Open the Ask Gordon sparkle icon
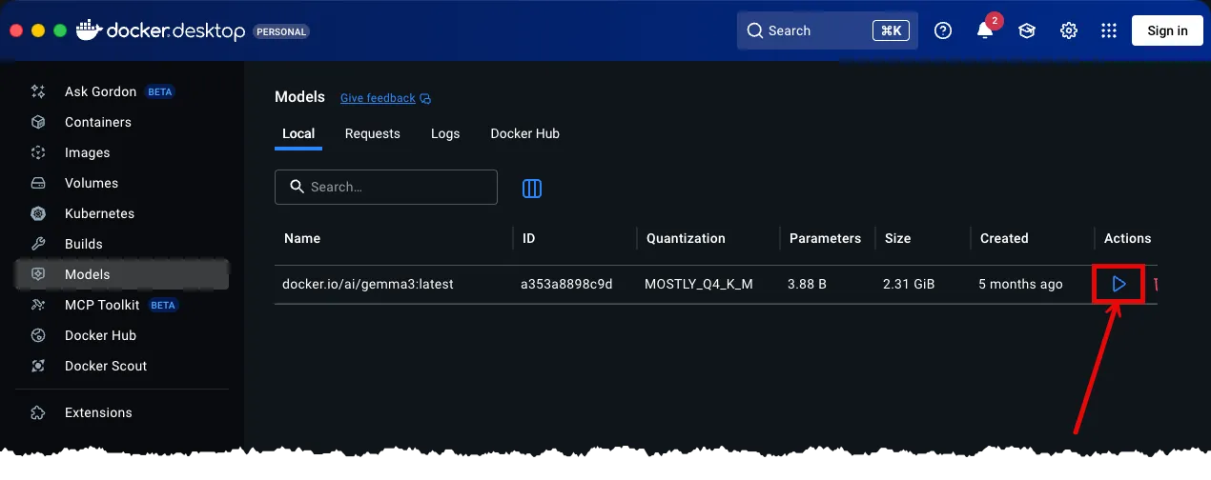 tap(38, 91)
